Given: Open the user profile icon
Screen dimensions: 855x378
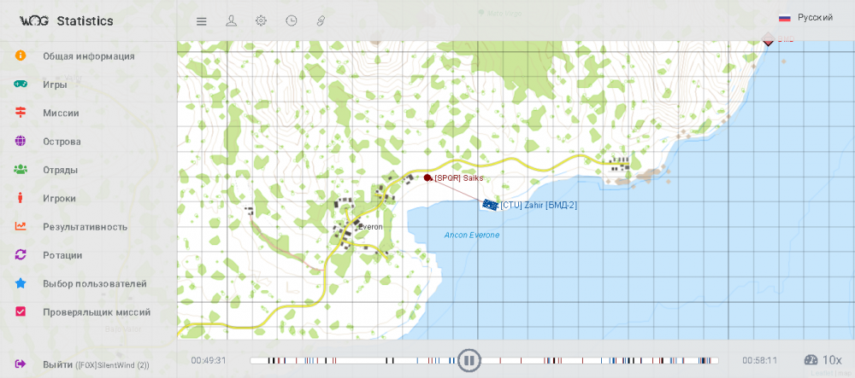Looking at the screenshot, I should pyautogui.click(x=232, y=20).
